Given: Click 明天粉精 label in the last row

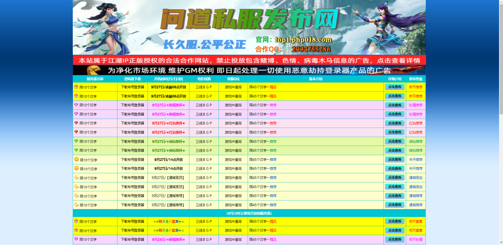Looking at the screenshot, I should pyautogui.click(x=416, y=239).
